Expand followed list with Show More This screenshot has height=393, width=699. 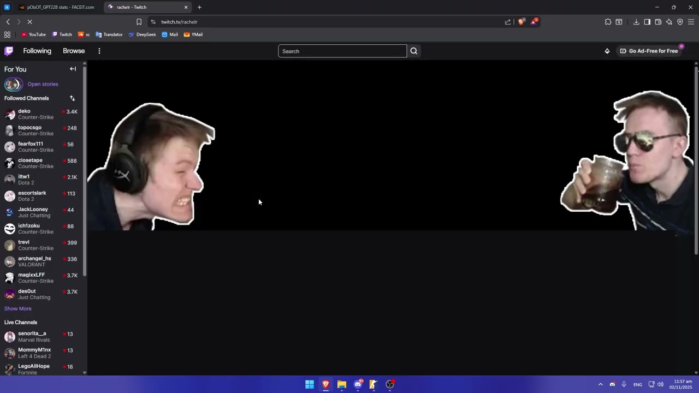tap(18, 308)
